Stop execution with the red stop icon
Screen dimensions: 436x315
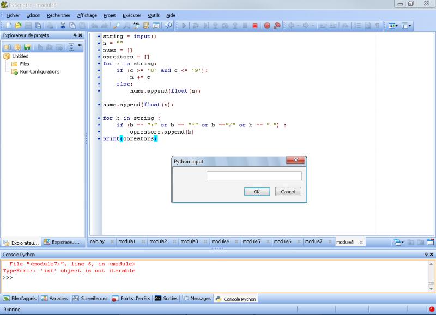(255, 26)
